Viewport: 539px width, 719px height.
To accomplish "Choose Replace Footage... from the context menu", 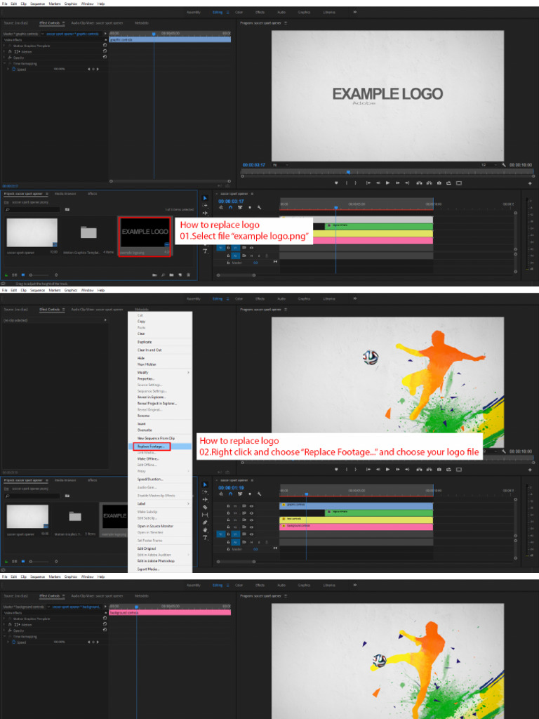I will point(160,446).
